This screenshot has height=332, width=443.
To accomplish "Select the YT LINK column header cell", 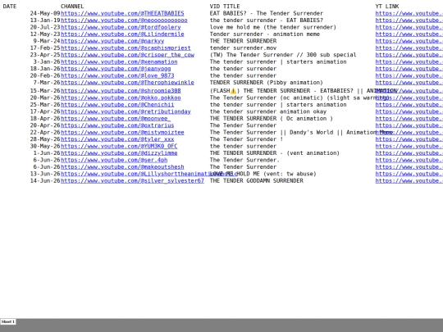I will (x=387, y=7).
